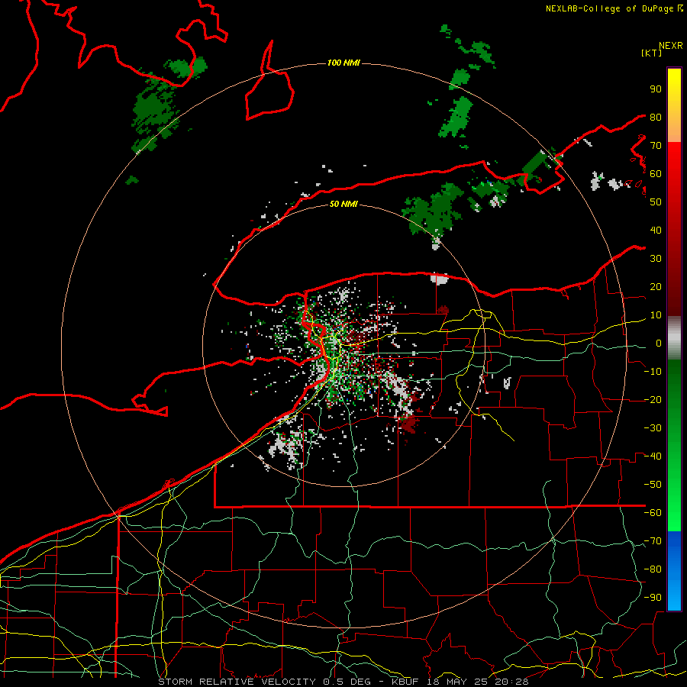Click the -60 value on velocity scale

tap(653, 513)
